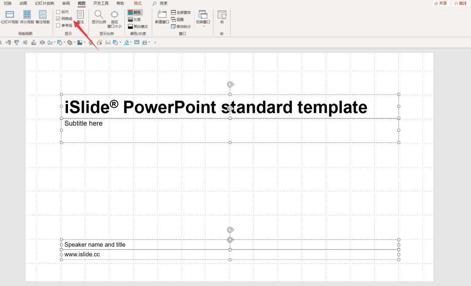
Task: Open the 讲义母版 (Handout Master) view
Action: 27,17
